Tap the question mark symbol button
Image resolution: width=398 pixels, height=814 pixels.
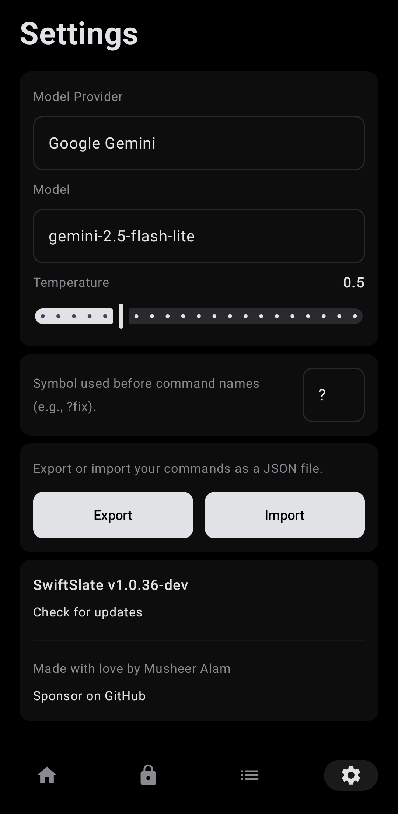click(334, 394)
